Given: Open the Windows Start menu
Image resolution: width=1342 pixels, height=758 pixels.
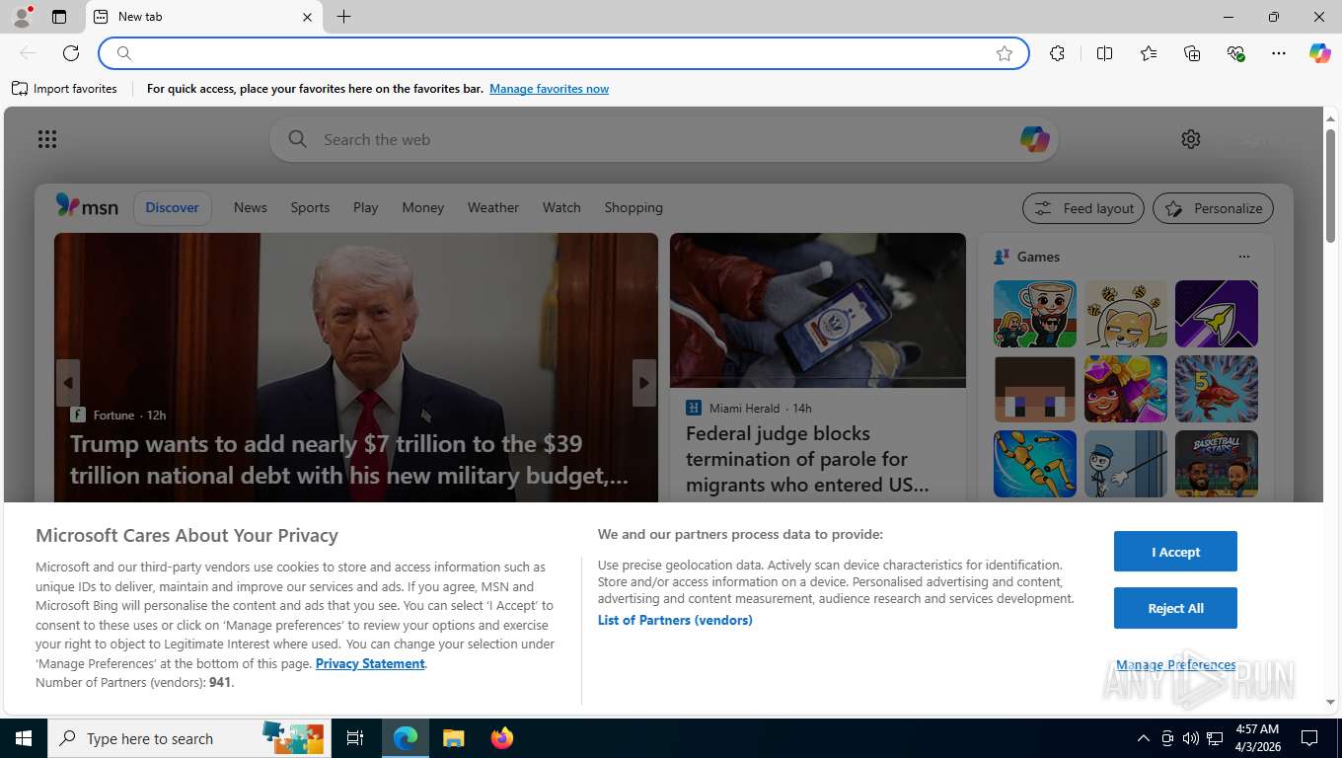Looking at the screenshot, I should coord(24,738).
